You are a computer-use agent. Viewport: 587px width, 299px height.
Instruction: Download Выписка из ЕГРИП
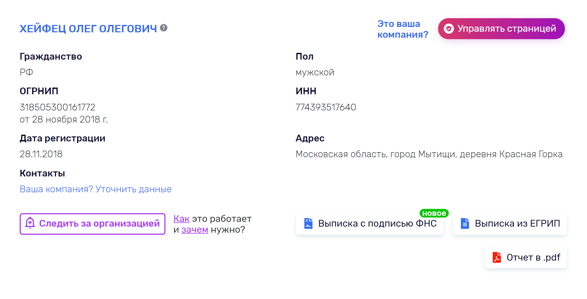510,224
